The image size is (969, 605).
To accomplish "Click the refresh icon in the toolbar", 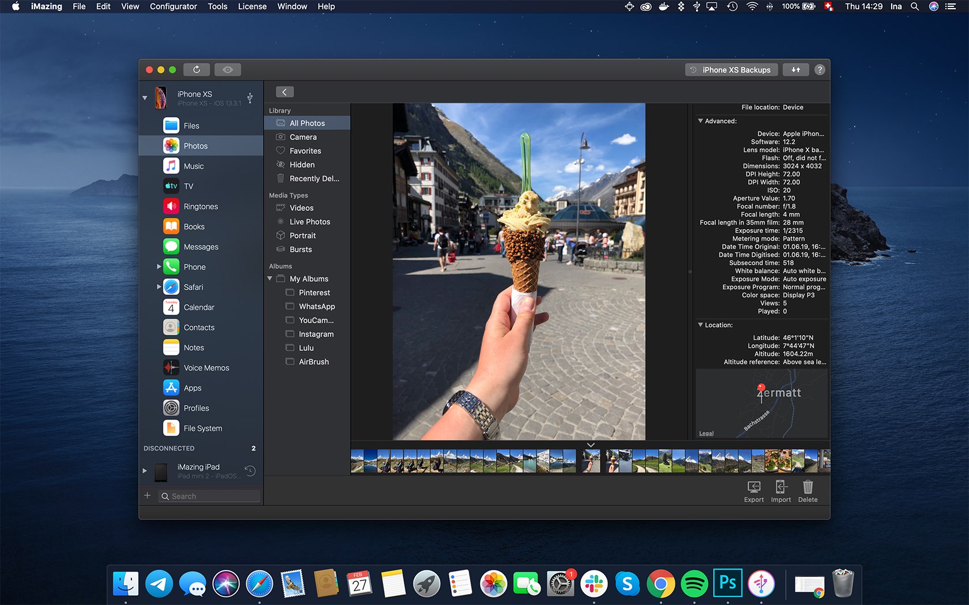I will (x=197, y=70).
